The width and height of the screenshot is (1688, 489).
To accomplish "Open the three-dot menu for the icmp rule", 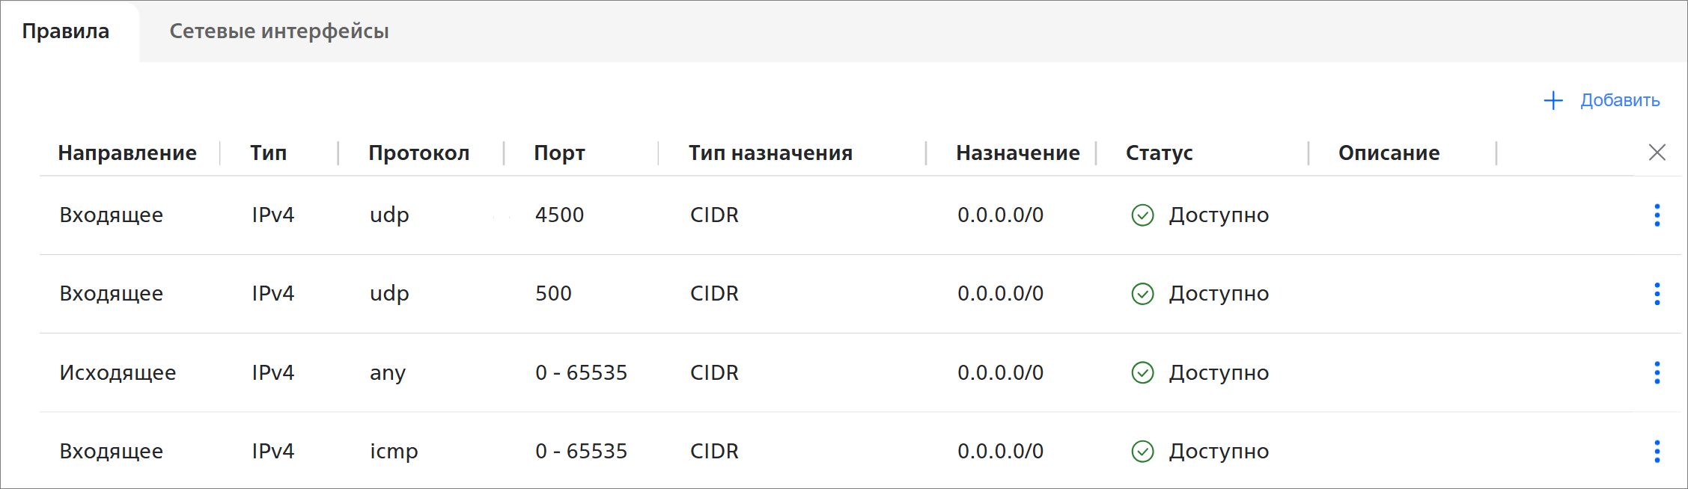I will click(1657, 451).
